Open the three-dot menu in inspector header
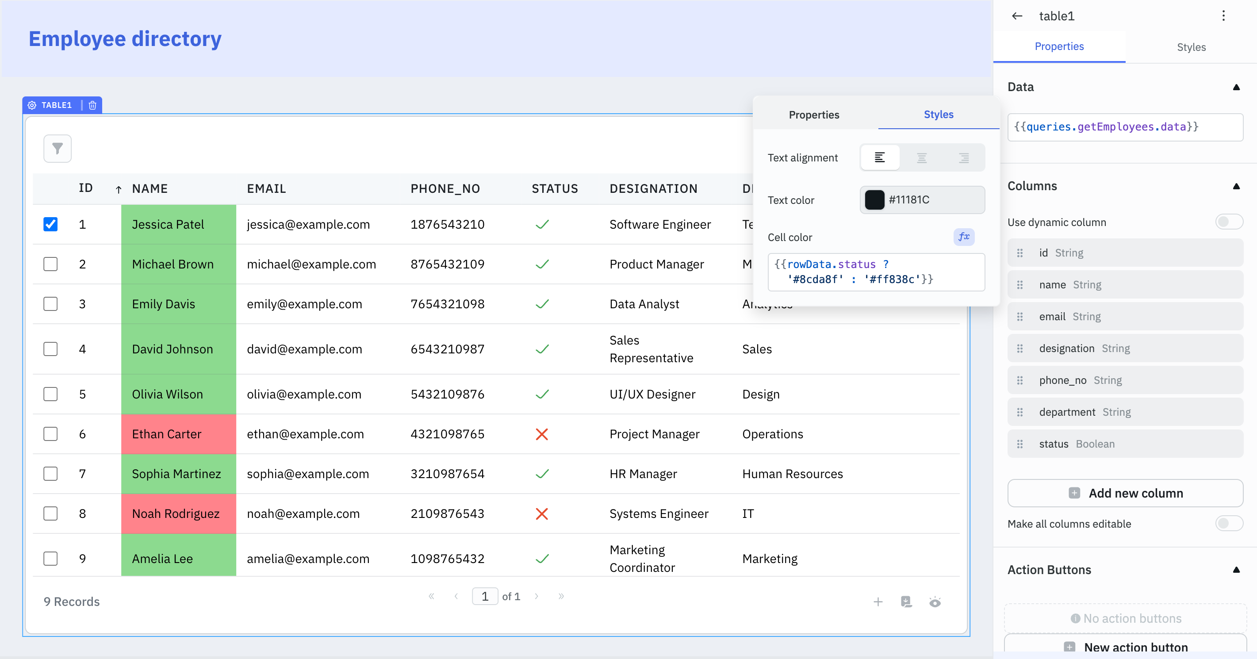1257x659 pixels. click(x=1223, y=16)
